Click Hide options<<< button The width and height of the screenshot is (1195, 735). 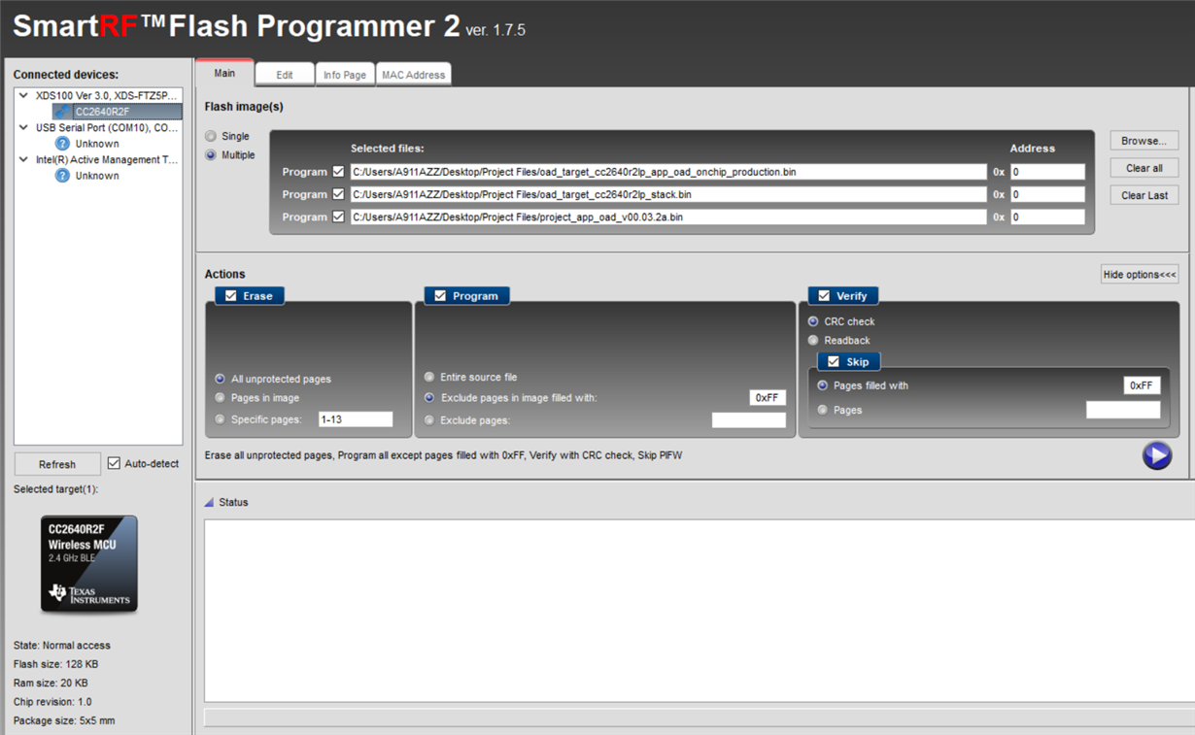click(x=1140, y=275)
